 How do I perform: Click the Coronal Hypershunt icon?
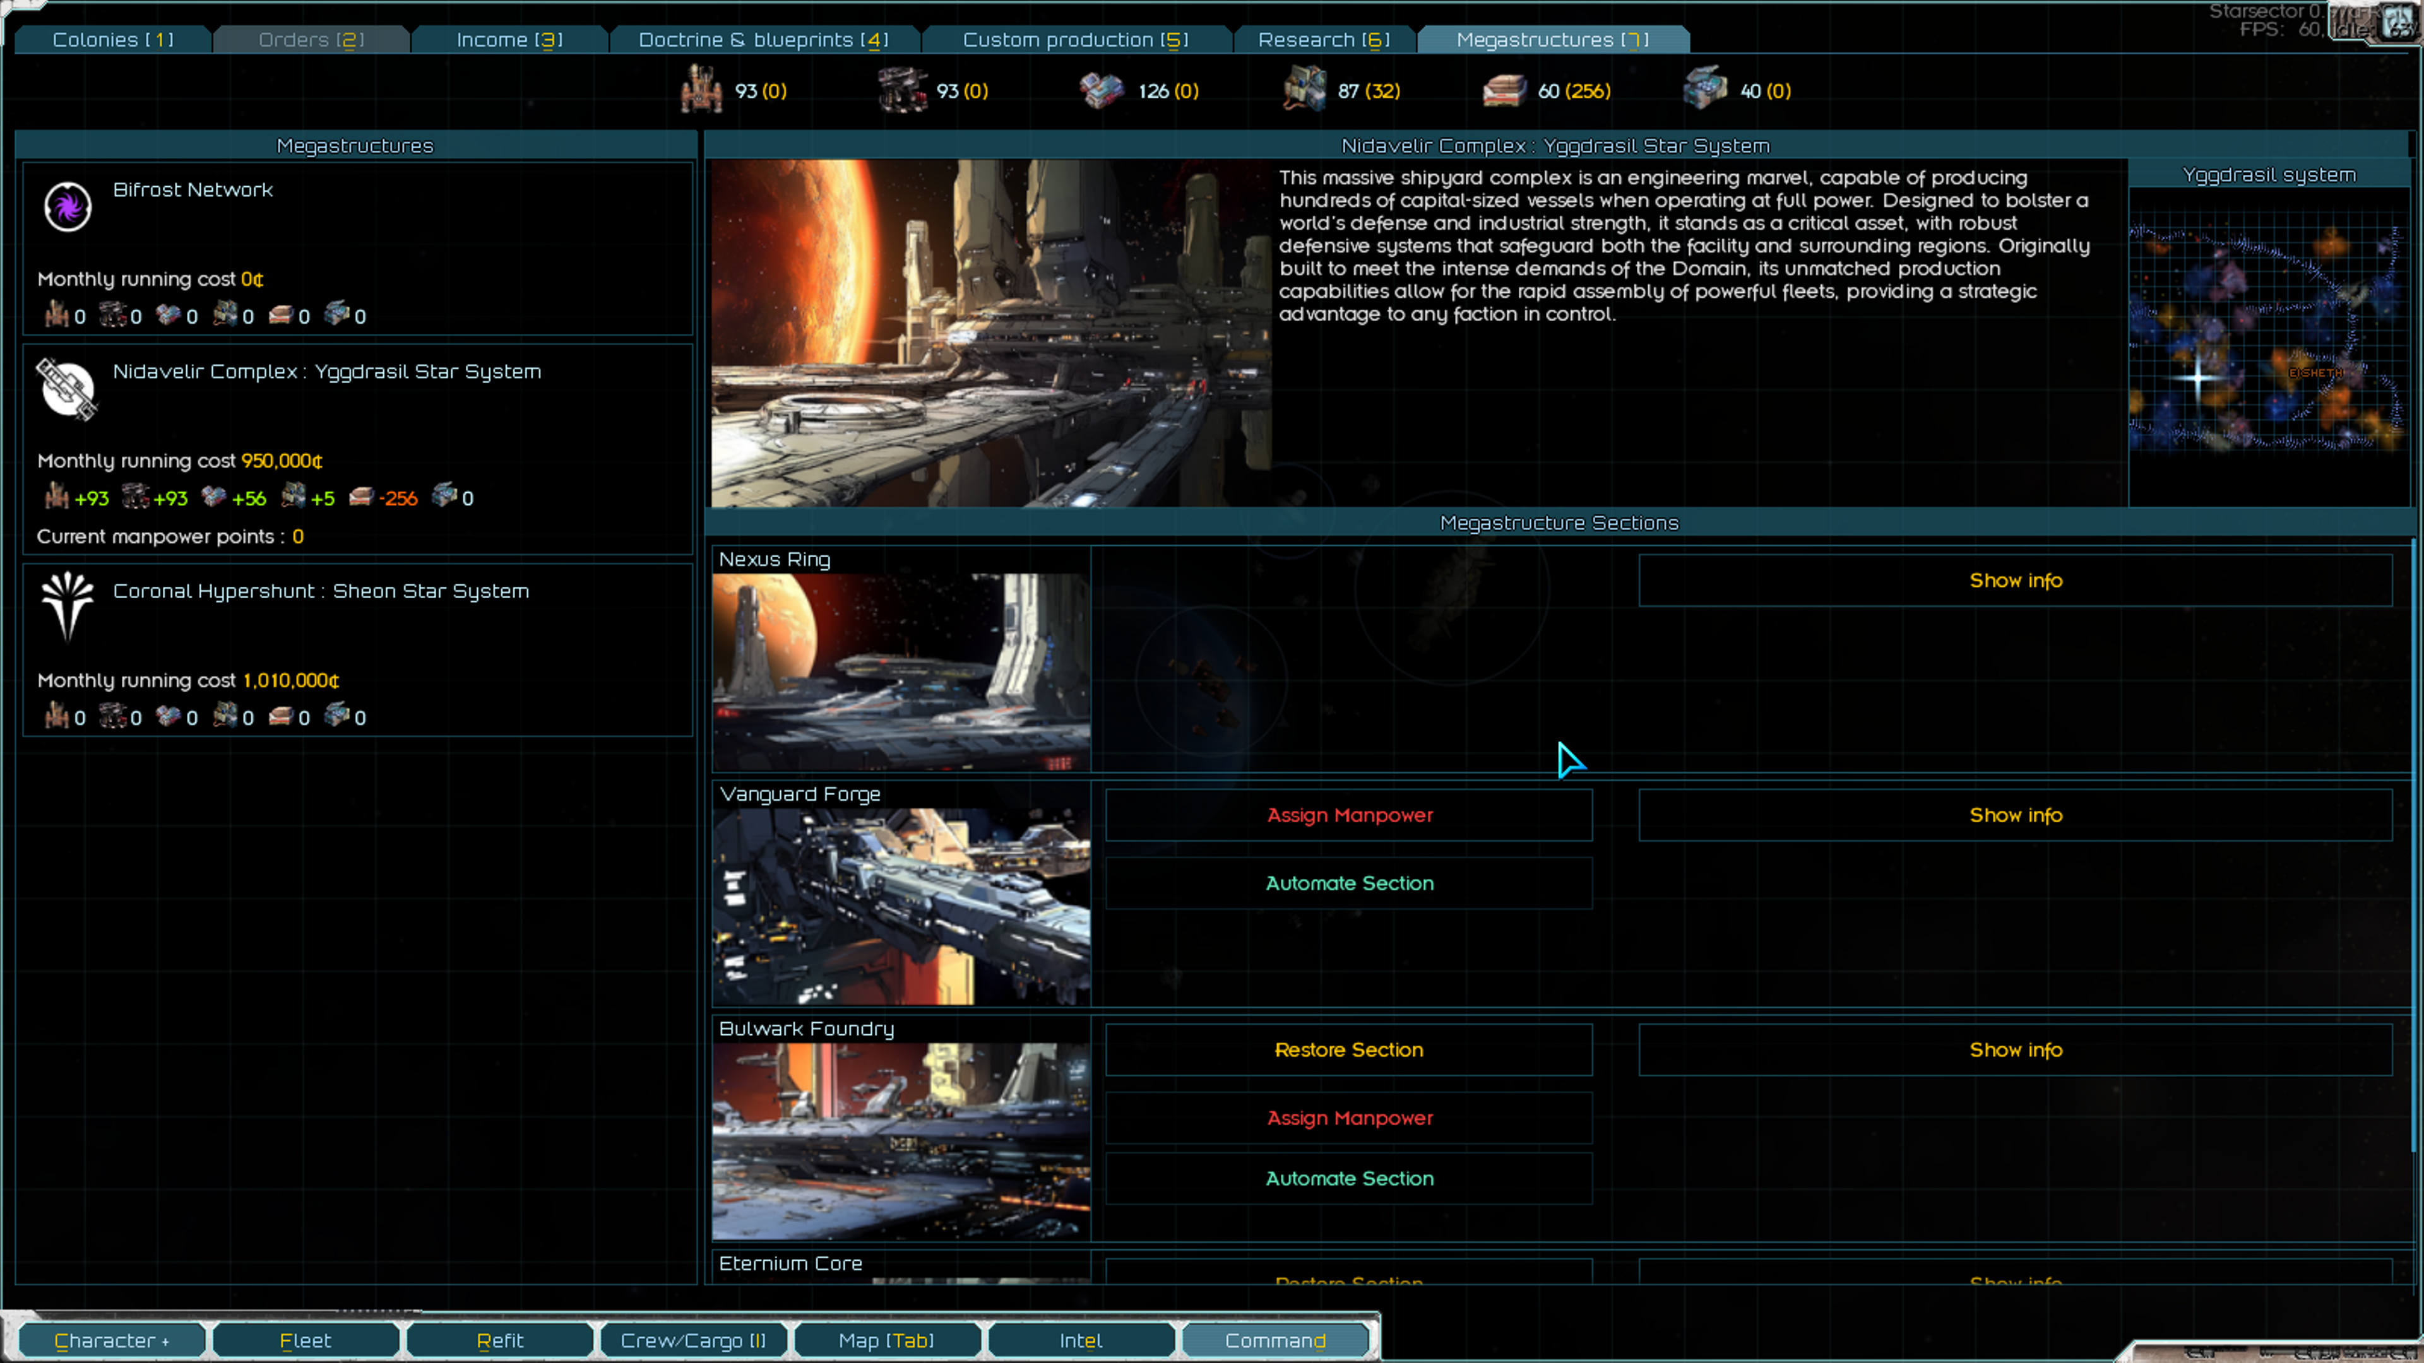pyautogui.click(x=68, y=606)
